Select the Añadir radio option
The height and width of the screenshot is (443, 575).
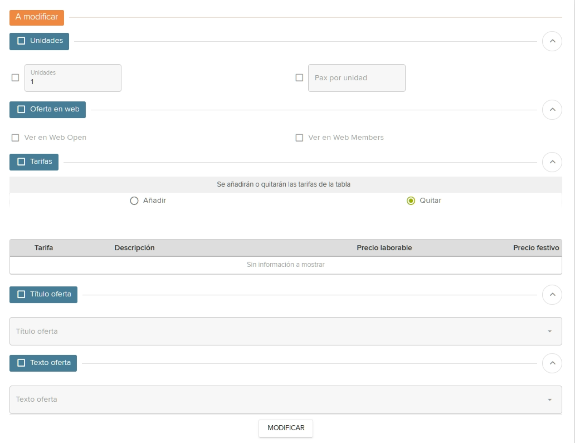(x=134, y=201)
